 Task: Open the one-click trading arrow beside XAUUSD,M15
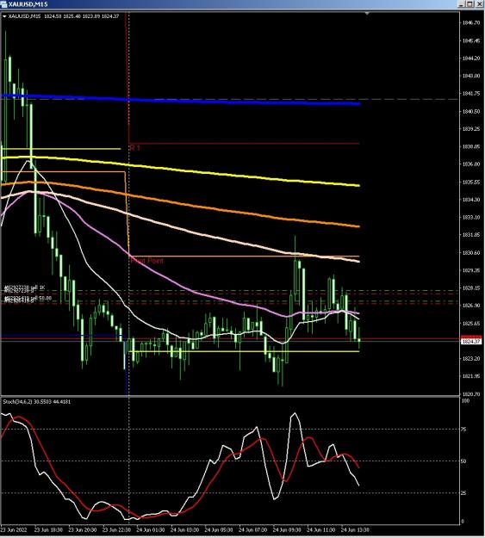(4, 16)
